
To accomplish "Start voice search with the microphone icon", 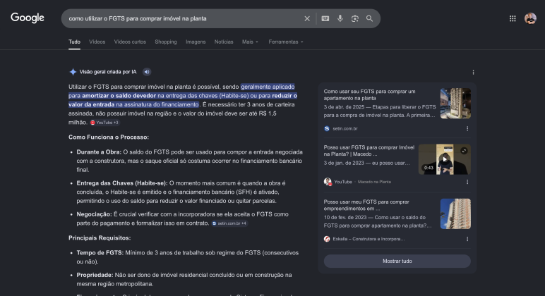I will pos(340,19).
